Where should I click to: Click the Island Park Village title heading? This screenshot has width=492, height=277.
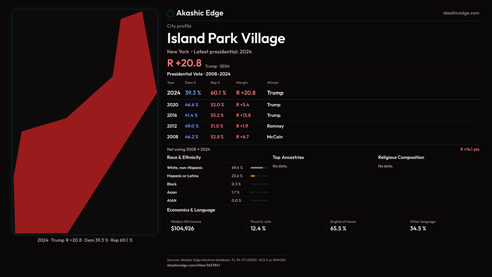(x=226, y=38)
